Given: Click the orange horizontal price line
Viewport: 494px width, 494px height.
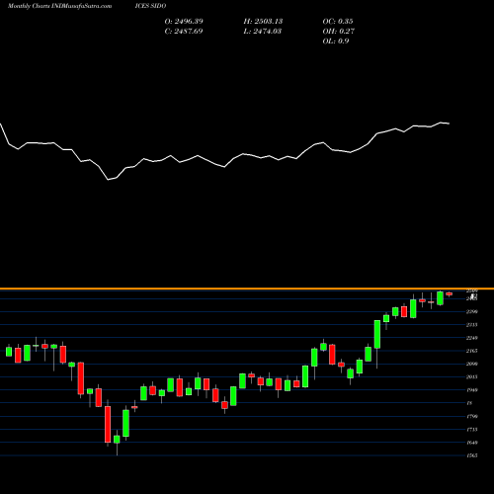Looking at the screenshot, I should click(247, 288).
